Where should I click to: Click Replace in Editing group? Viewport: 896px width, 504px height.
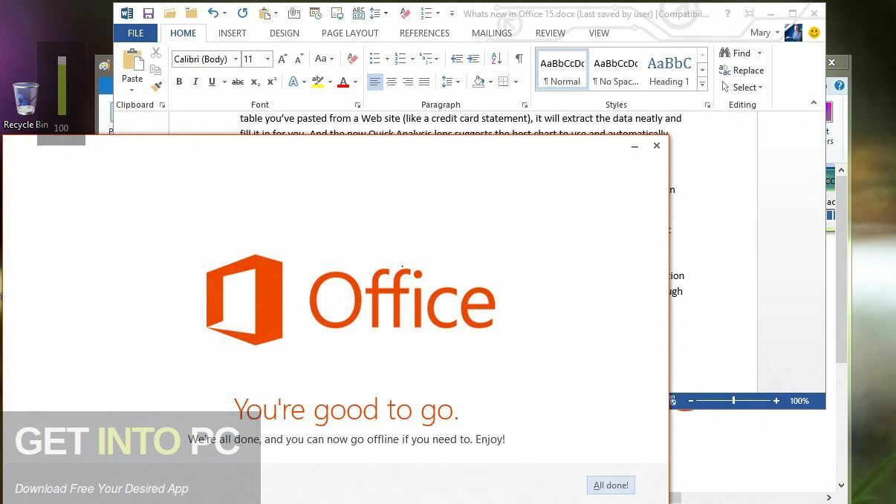click(741, 71)
